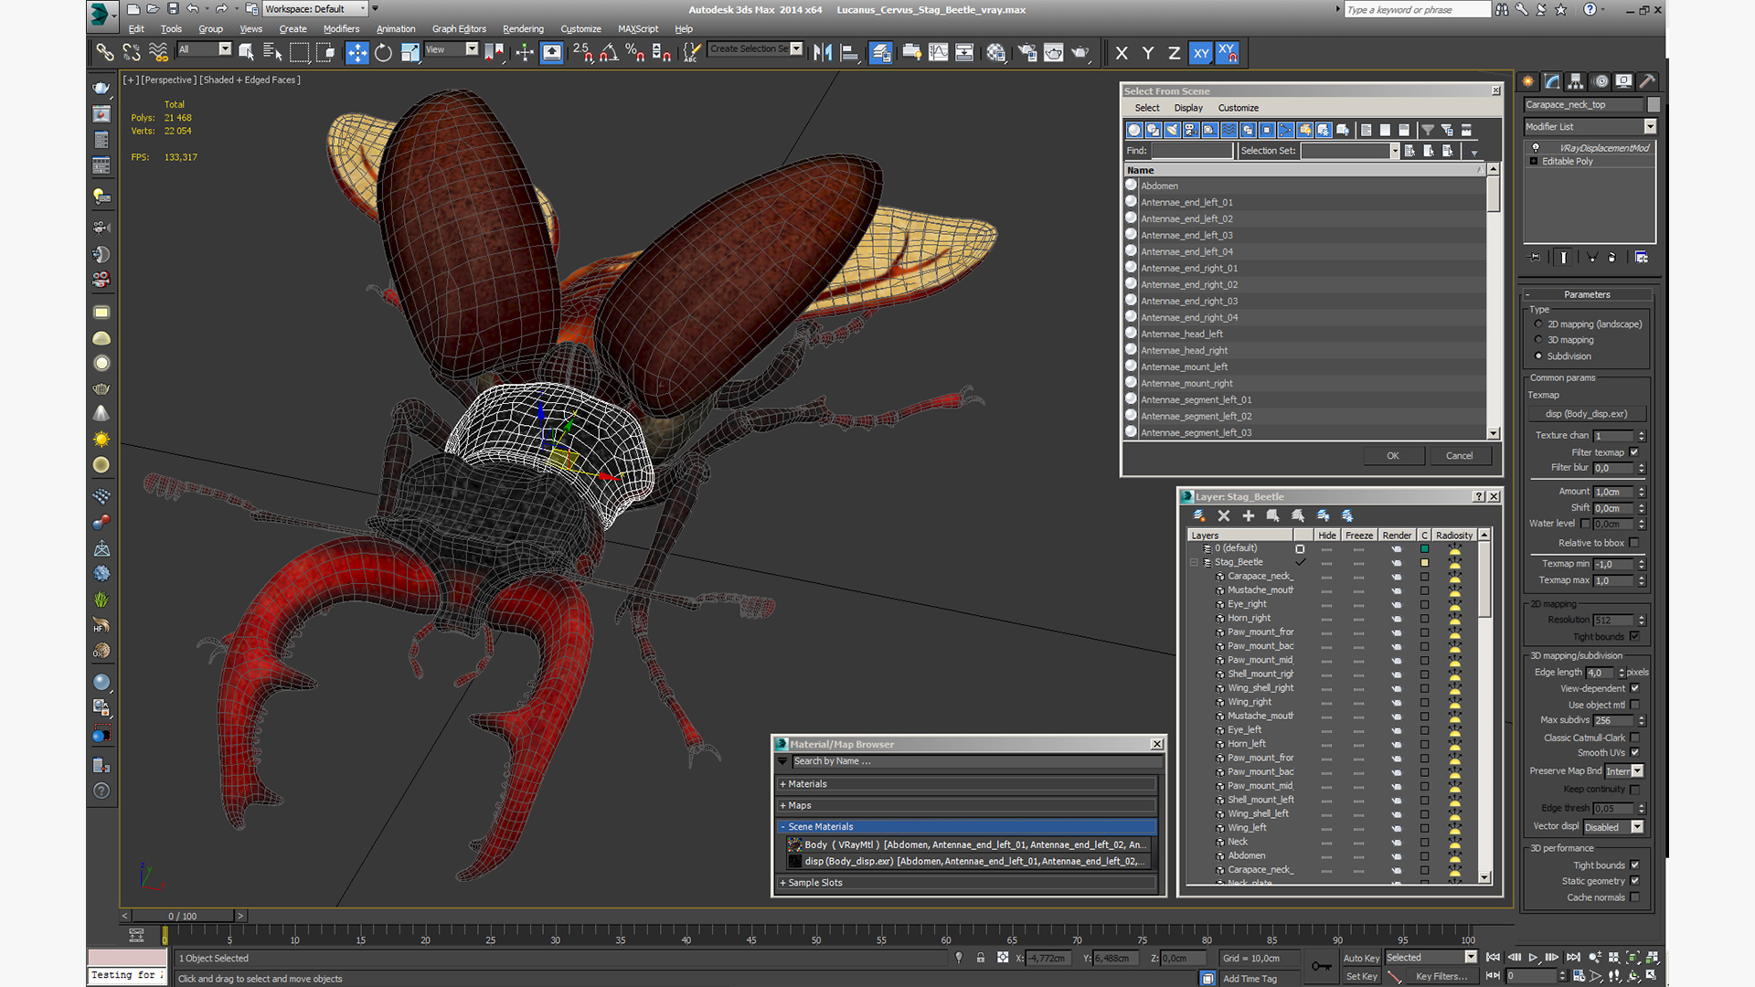1755x987 pixels.
Task: Click Add Selected Objects plus icon in Layer dialog
Action: click(x=1249, y=516)
